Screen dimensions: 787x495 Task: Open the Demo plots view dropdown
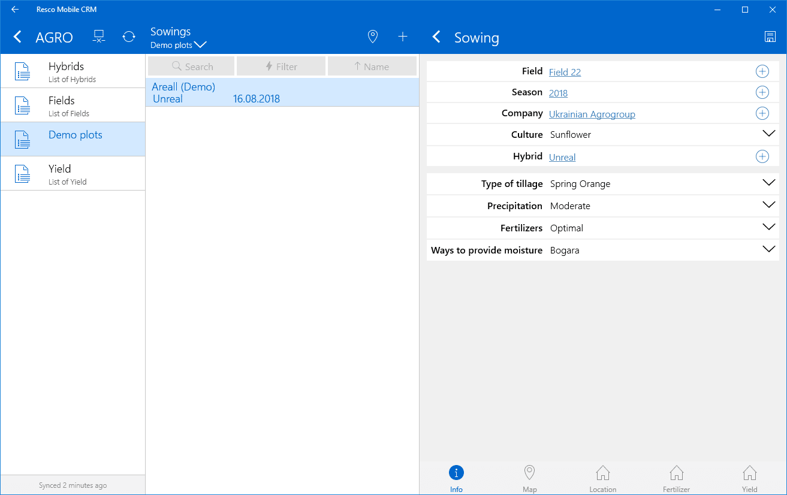[x=179, y=45]
